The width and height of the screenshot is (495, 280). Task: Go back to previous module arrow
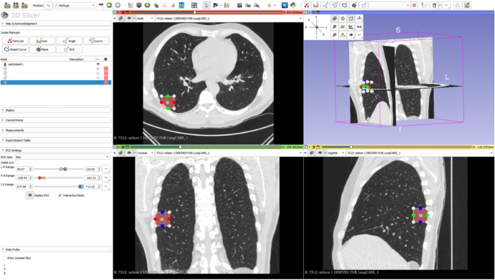tap(109, 5)
